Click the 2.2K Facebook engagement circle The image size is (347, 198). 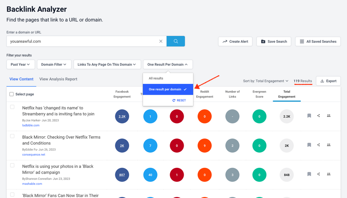122,116
